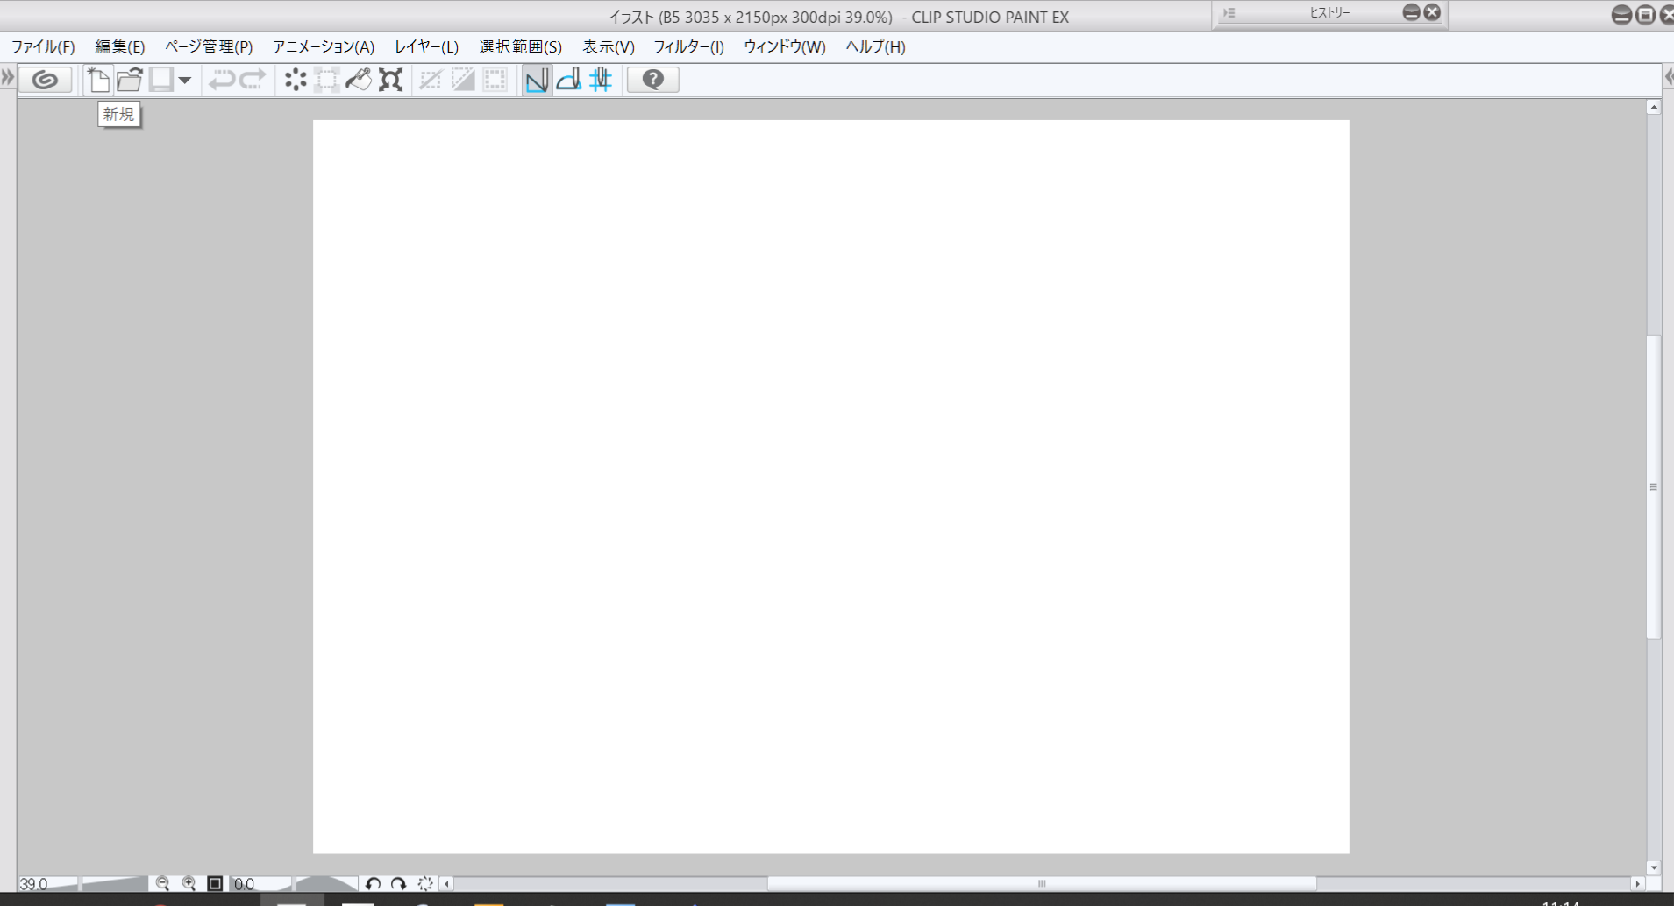
Task: Open the help question mark icon
Action: [x=652, y=80]
